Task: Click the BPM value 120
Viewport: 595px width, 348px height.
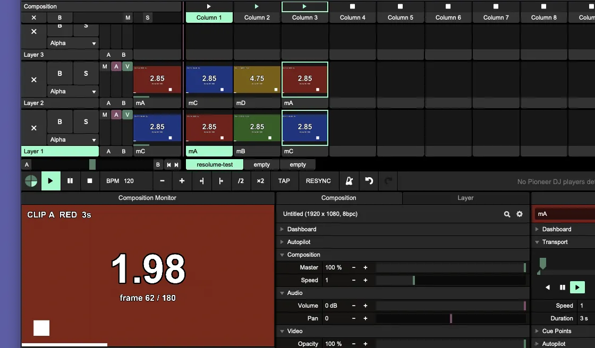Action: [129, 181]
